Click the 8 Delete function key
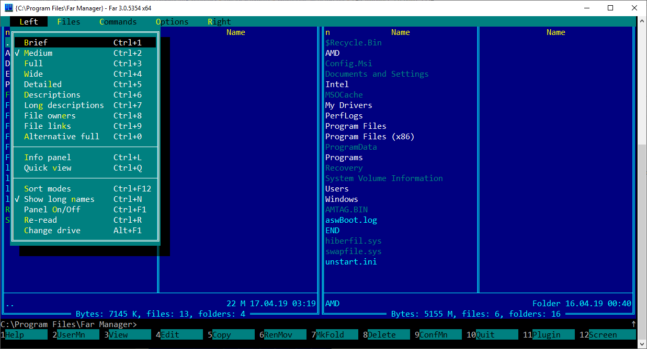 (386, 335)
